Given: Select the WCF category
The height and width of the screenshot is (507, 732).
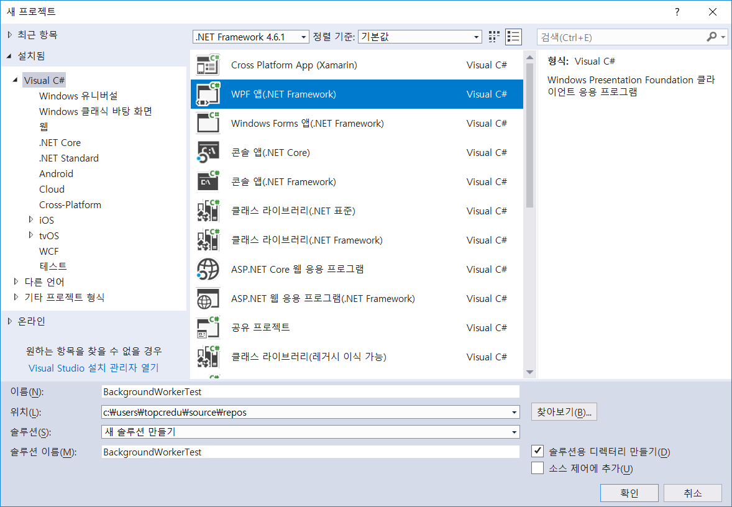Looking at the screenshot, I should 49,251.
